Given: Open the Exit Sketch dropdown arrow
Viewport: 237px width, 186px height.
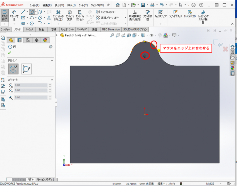Looking at the screenshot, I should click(x=4, y=24).
